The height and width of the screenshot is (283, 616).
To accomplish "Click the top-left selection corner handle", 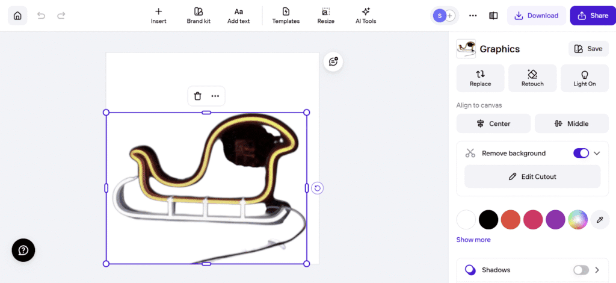I will (106, 113).
